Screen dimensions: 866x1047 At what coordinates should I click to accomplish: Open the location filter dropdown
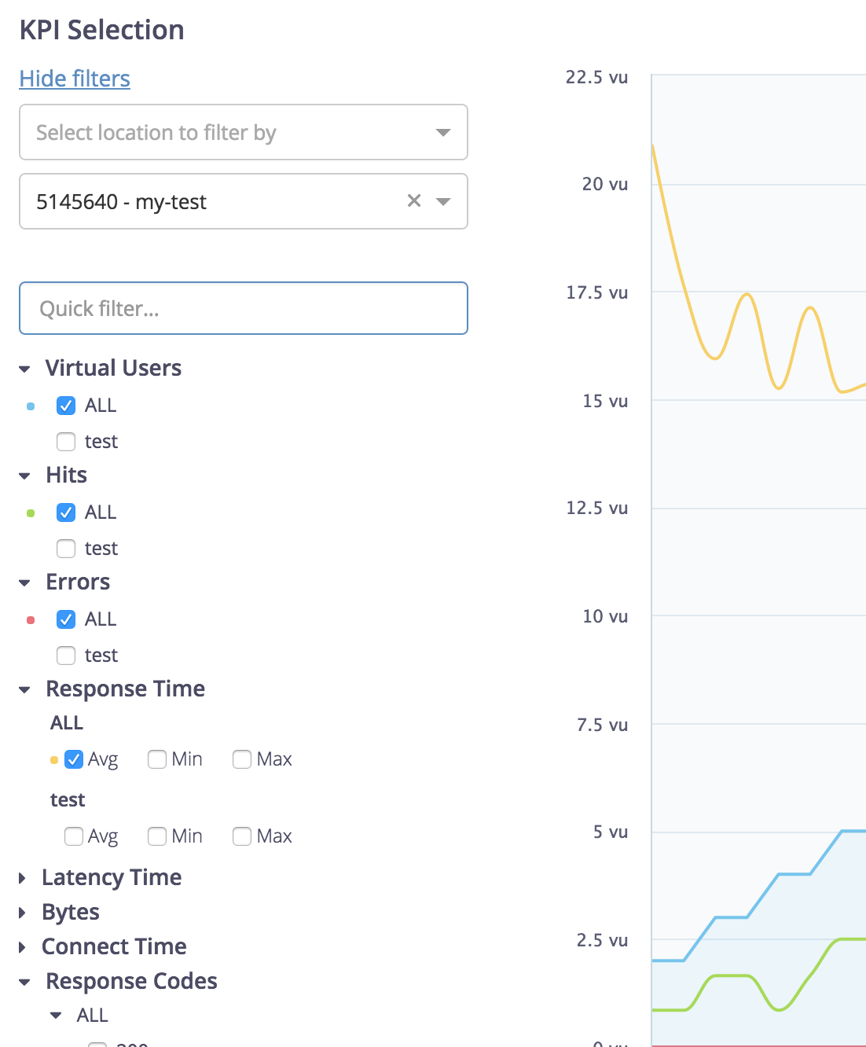pyautogui.click(x=244, y=132)
